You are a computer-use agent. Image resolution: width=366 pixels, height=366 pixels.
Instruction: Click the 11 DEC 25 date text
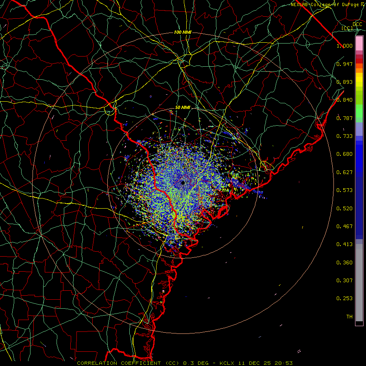pyautogui.click(x=255, y=363)
